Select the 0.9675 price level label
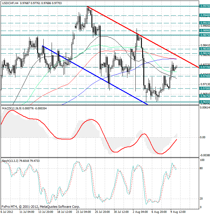 pos(205,96)
